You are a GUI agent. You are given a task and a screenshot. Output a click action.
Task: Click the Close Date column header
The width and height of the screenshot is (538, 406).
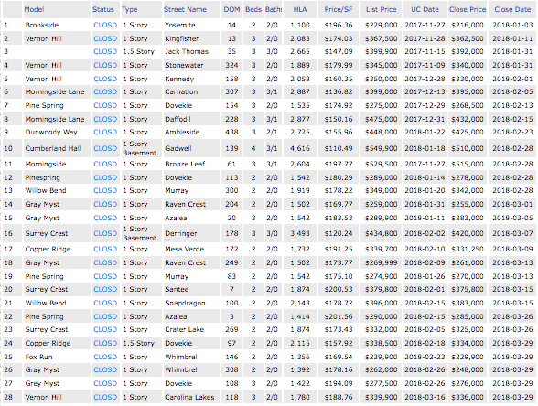coord(512,9)
